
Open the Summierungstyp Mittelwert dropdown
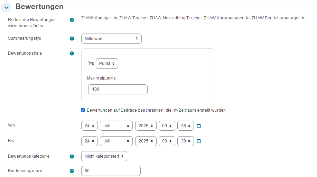(x=111, y=39)
